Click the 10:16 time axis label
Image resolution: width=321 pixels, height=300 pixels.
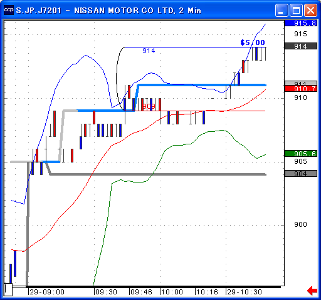coord(207,292)
